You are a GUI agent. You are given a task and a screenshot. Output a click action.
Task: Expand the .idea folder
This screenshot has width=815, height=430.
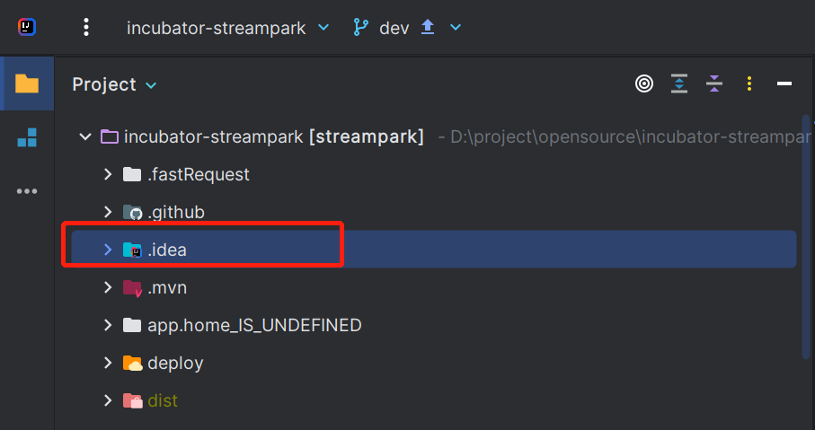pyautogui.click(x=108, y=250)
